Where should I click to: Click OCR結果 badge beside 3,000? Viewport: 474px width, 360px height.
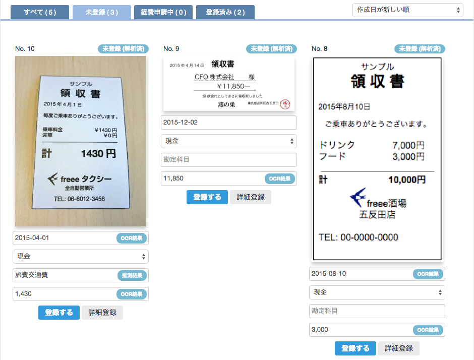click(428, 330)
